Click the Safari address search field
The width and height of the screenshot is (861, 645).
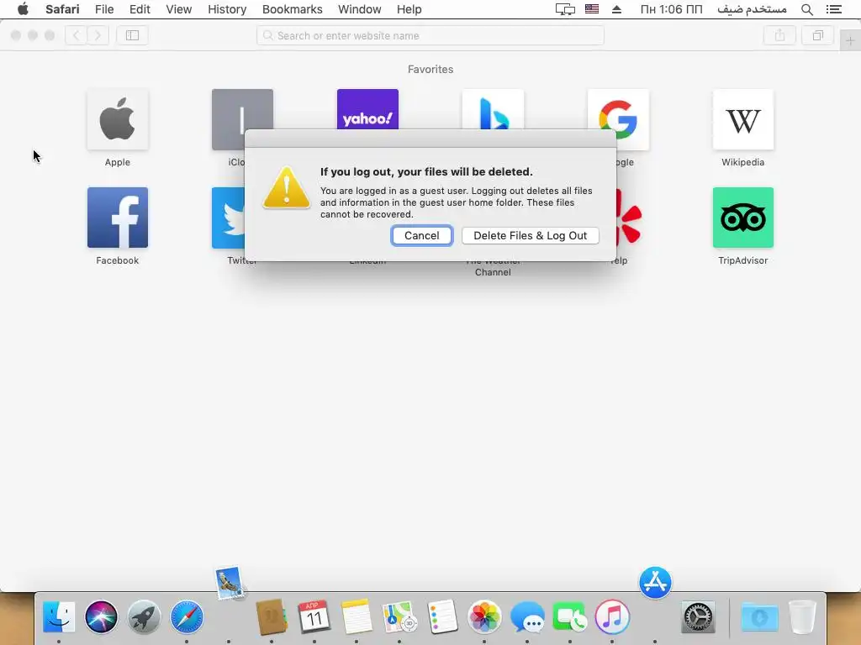coord(430,35)
